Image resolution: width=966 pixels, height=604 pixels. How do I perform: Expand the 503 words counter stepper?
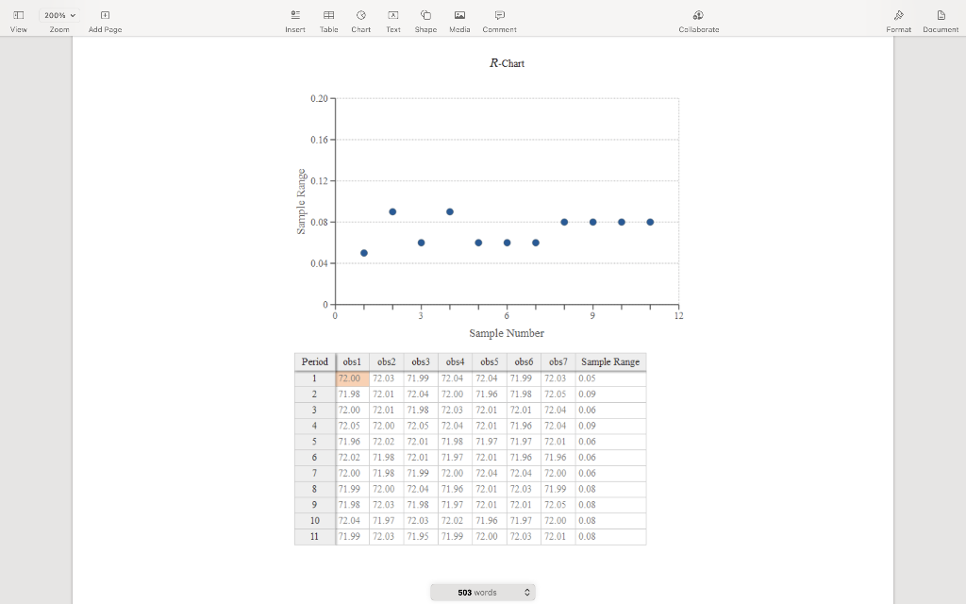pos(526,593)
